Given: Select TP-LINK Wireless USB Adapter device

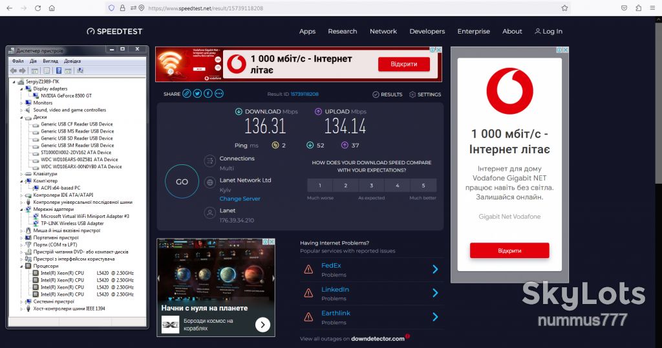Looking at the screenshot, I should point(72,223).
